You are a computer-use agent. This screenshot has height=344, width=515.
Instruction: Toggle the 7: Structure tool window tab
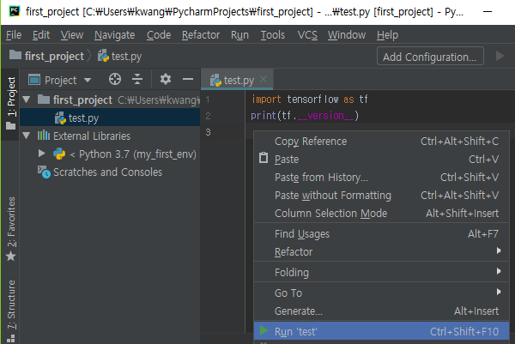click(11, 305)
